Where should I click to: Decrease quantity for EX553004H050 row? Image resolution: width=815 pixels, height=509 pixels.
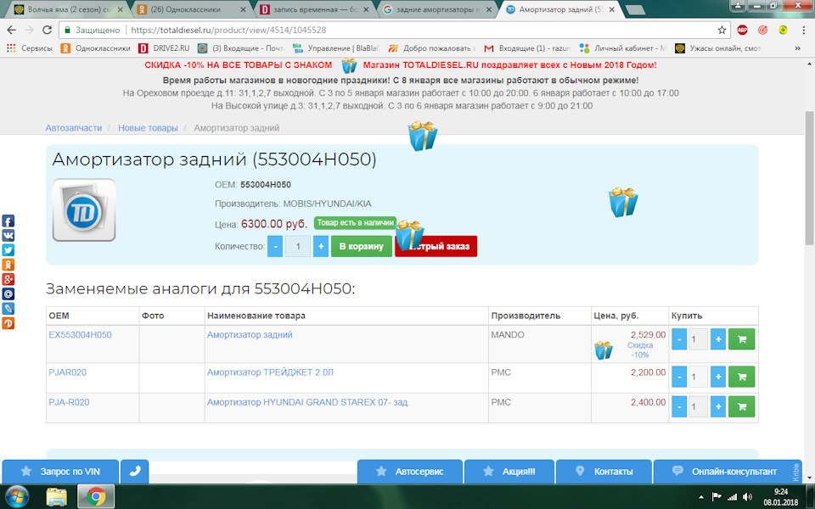point(679,339)
